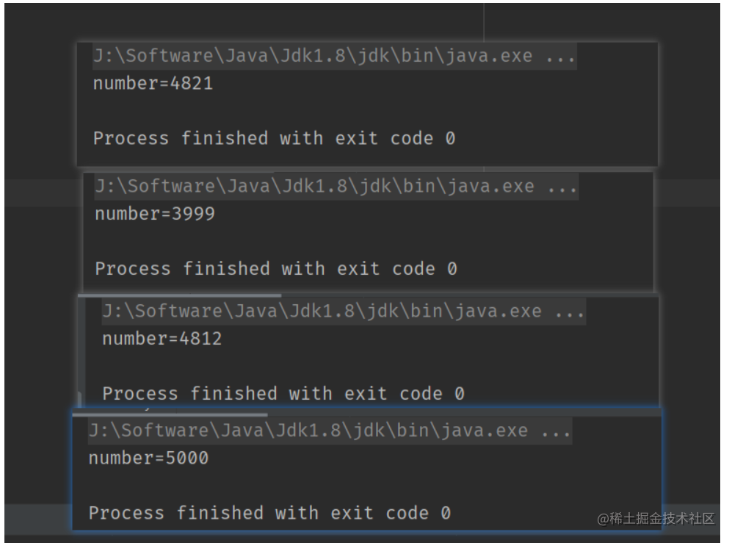The height and width of the screenshot is (543, 732).
Task: Select the java.exe path above number=5000
Action: (308, 431)
